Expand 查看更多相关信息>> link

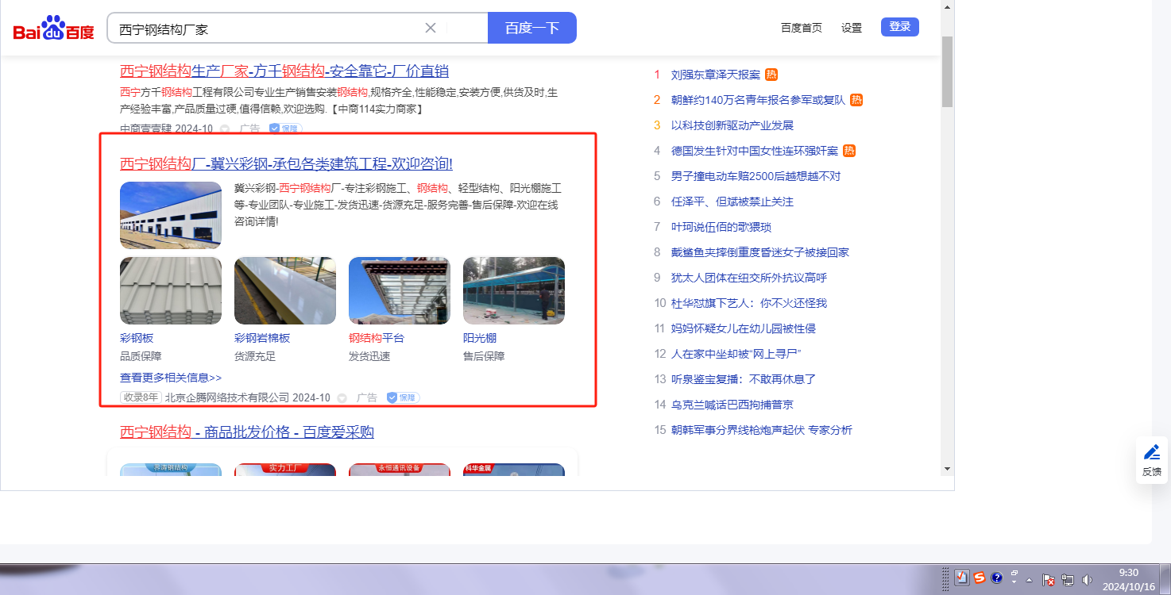(x=171, y=378)
